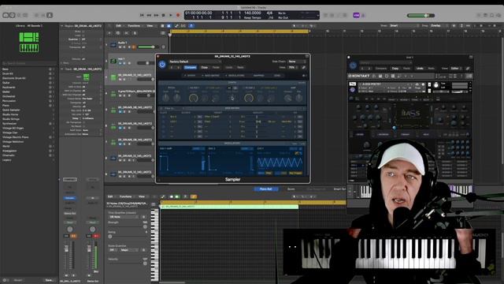Screen dimensions: 504x284
Task: Select the Mapping tab in Sampler
Action: 258,76
